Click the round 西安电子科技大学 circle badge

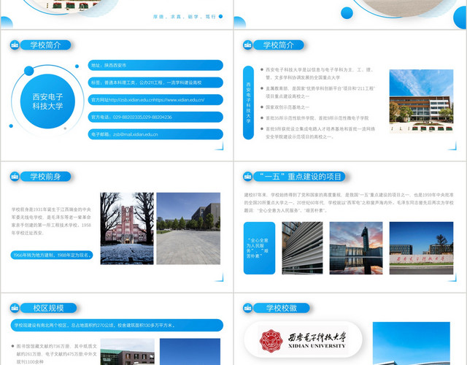click(47, 101)
